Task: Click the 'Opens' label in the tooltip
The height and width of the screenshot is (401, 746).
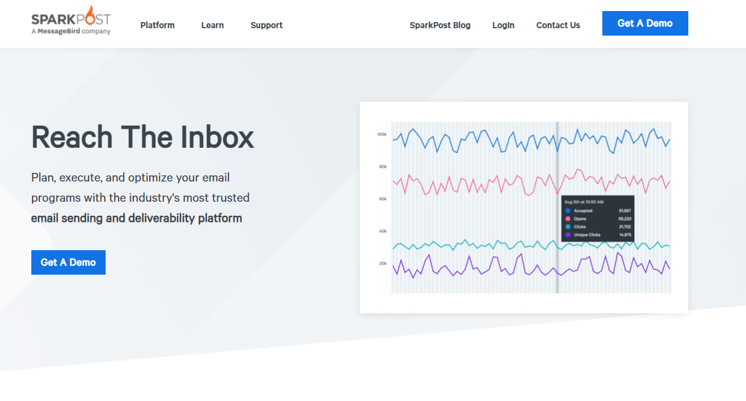Action: [x=580, y=219]
